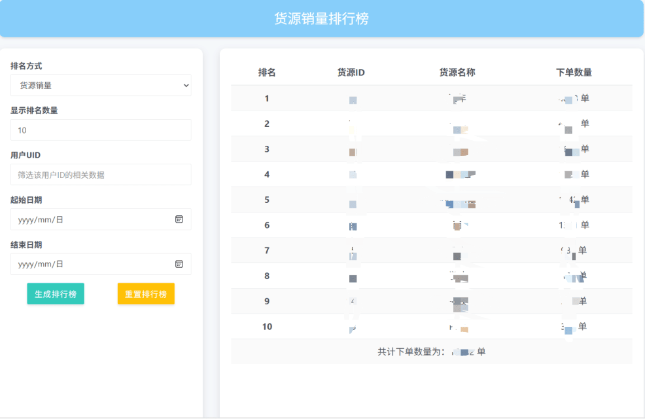This screenshot has height=419, width=645.
Task: Click the 货源ID column header
Action: coord(351,72)
